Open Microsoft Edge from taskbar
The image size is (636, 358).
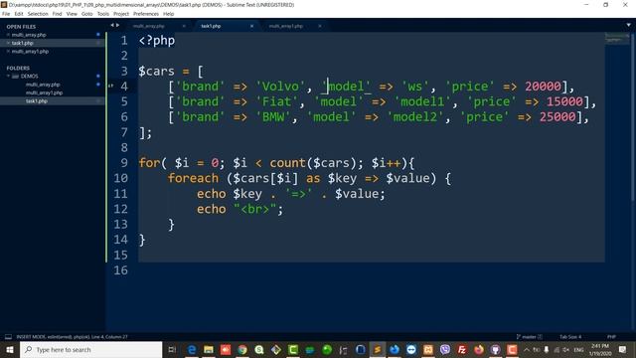pos(192,349)
